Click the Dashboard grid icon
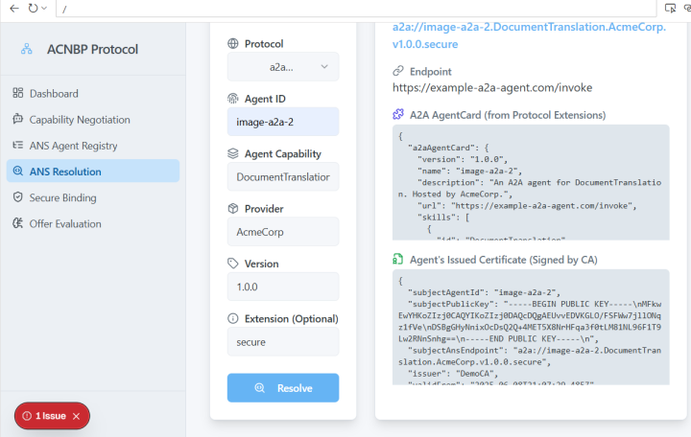 point(18,94)
